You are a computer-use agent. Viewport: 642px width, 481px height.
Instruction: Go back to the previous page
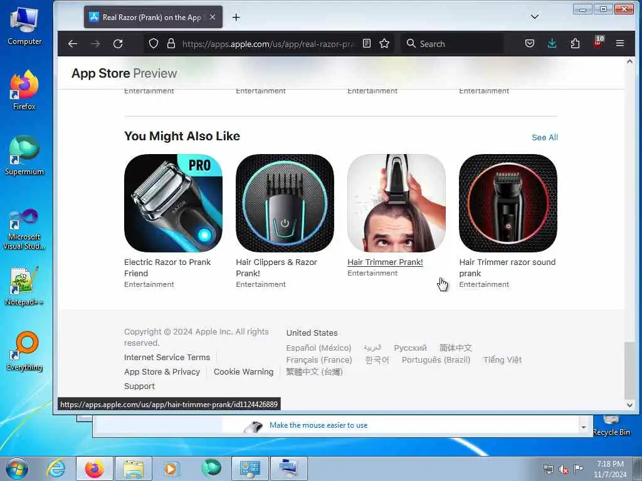tap(73, 44)
